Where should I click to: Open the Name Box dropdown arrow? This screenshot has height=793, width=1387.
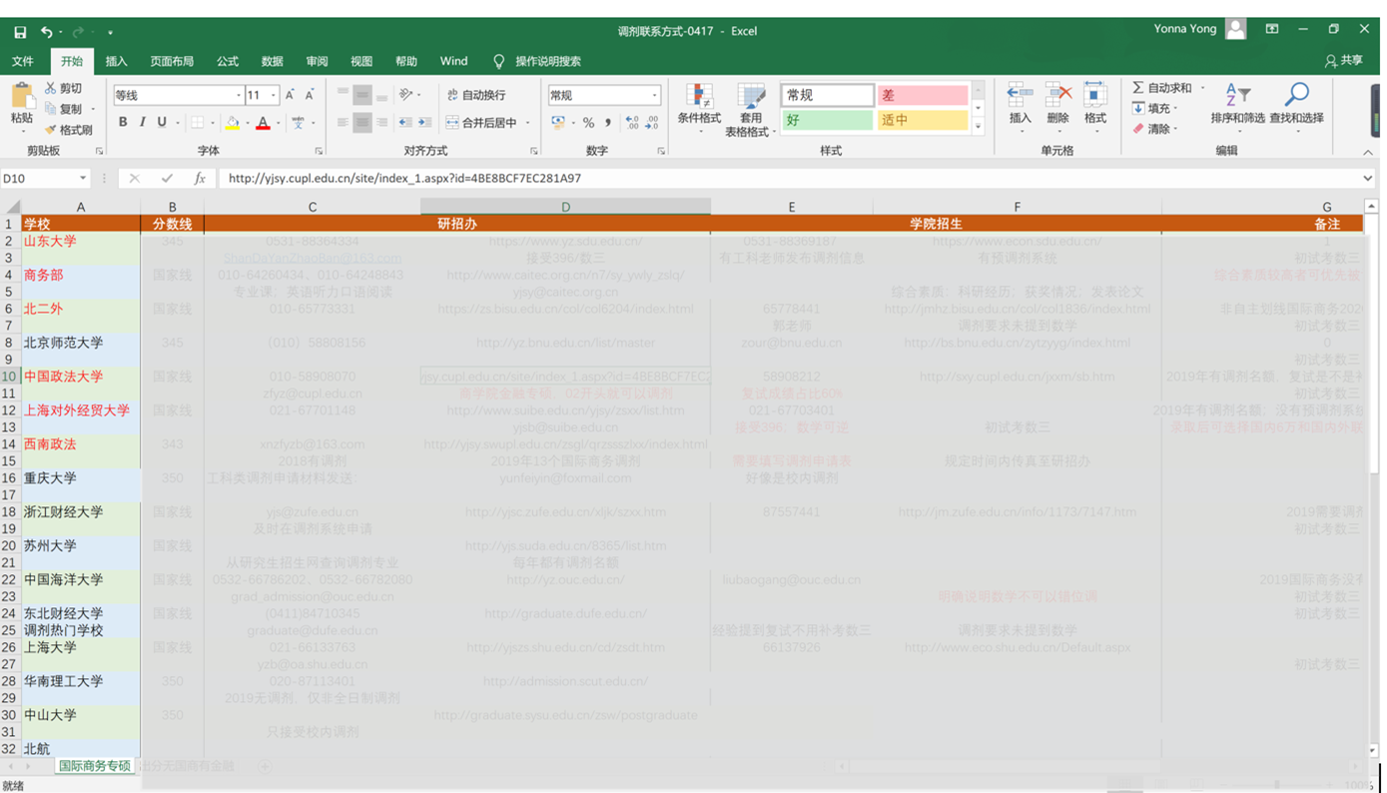pos(82,179)
